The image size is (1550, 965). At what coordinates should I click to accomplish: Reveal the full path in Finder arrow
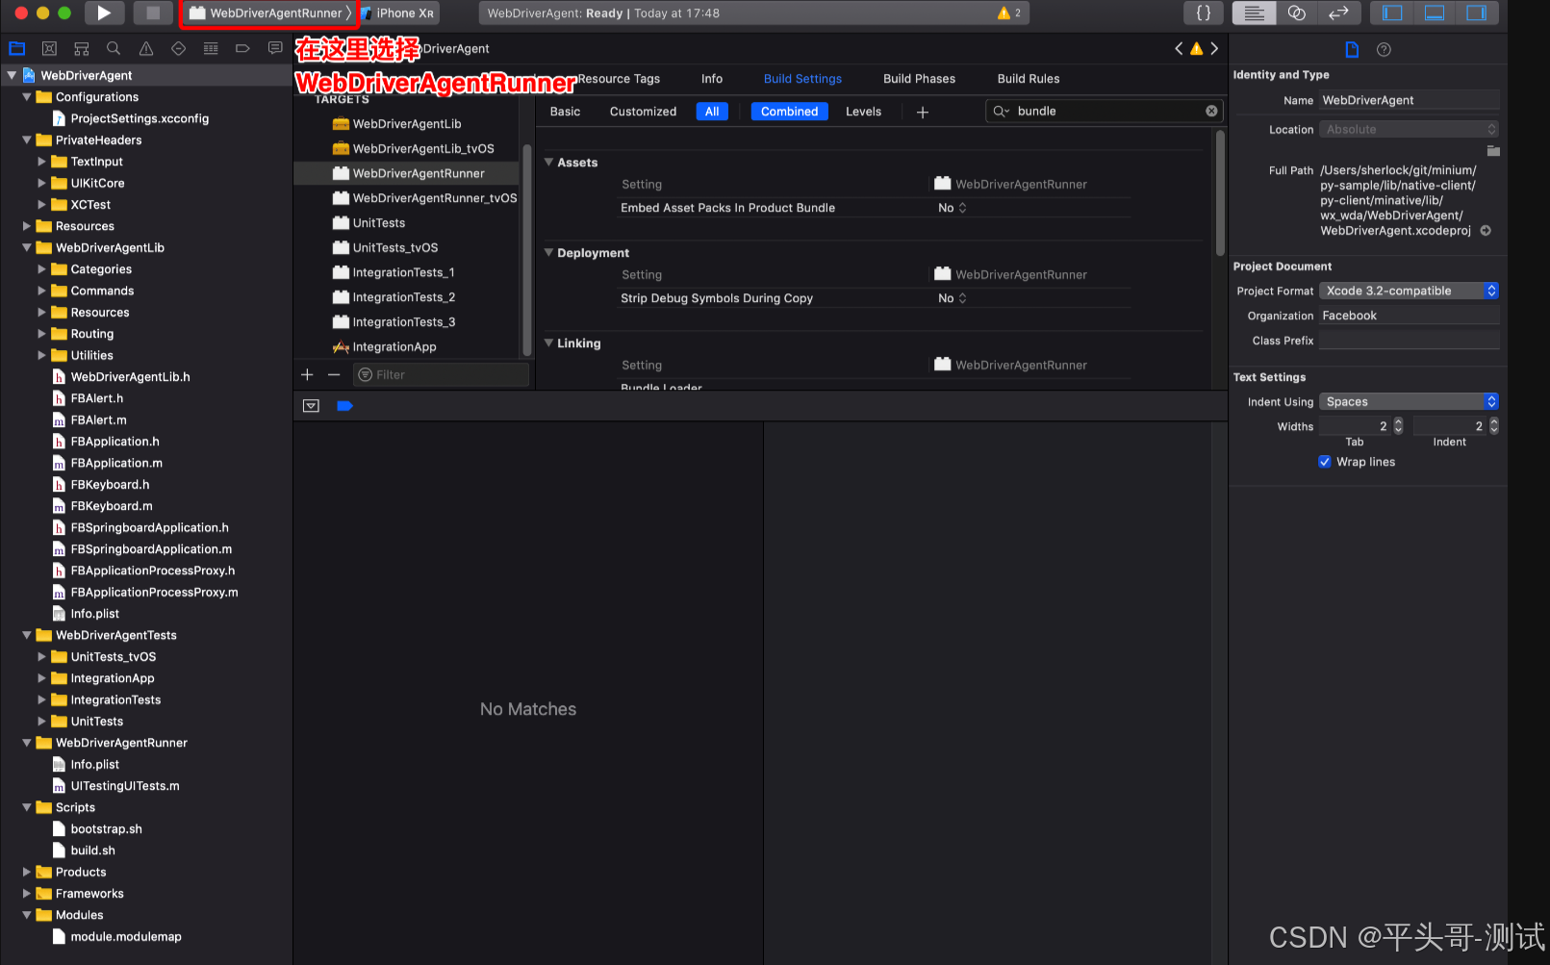click(1486, 231)
